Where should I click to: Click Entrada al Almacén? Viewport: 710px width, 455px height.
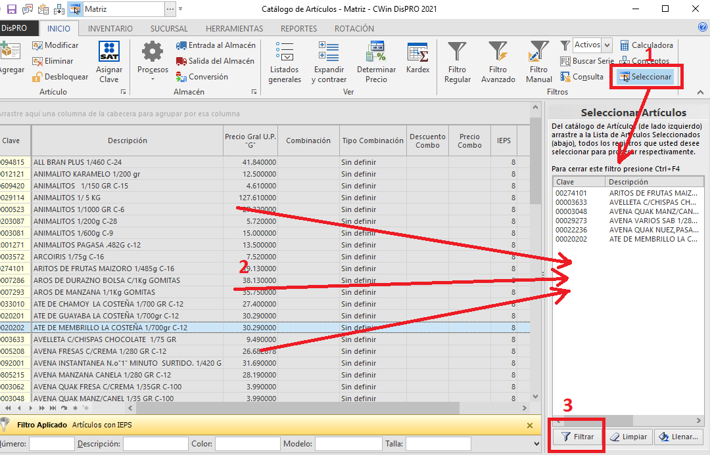click(x=216, y=45)
